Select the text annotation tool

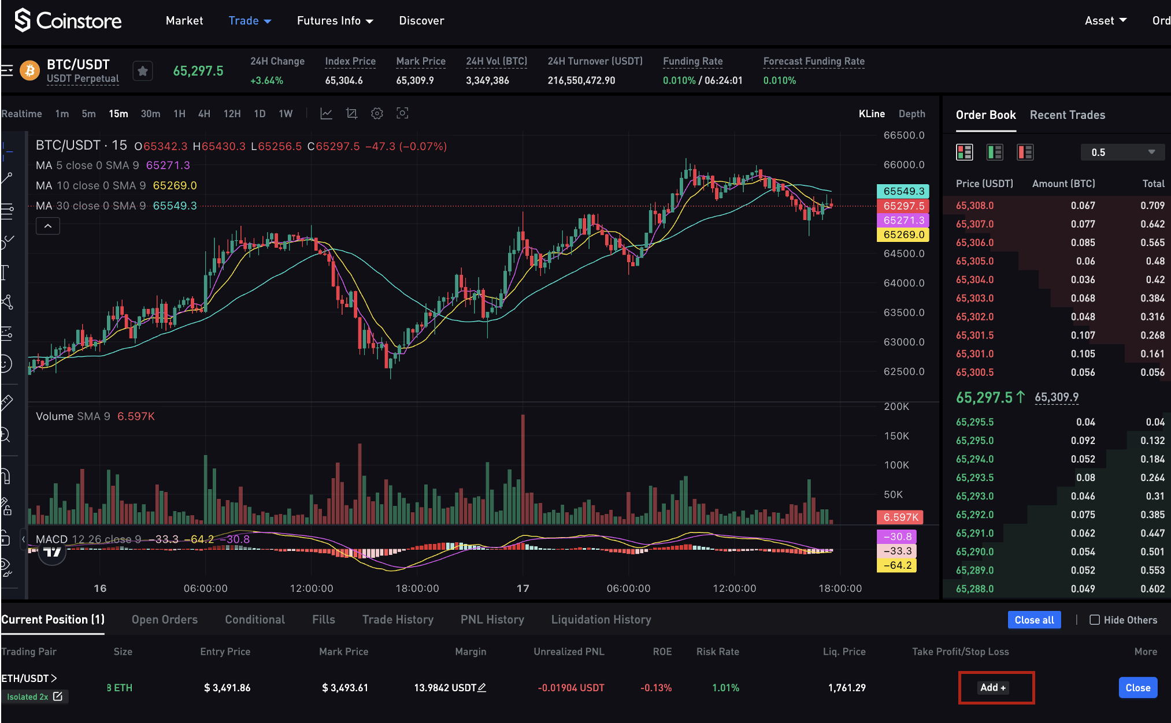6,272
